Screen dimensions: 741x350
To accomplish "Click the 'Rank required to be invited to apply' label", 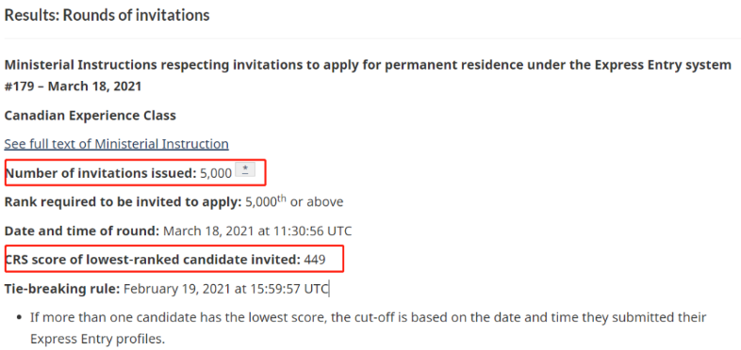I will 123,202.
